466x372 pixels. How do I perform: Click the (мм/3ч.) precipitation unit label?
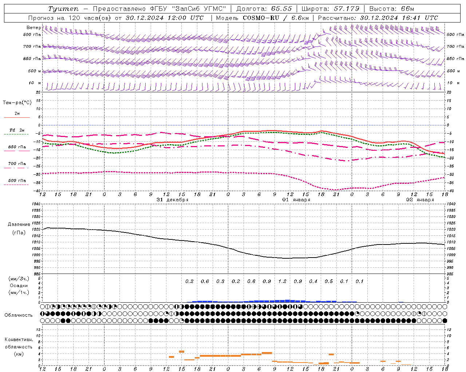pos(19,279)
